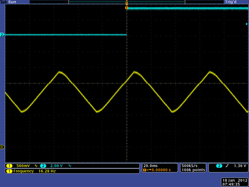Click the trigger source channel 2 badge

(219, 166)
